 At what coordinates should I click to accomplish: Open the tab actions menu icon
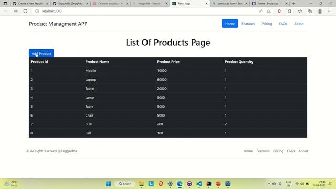point(5,4)
